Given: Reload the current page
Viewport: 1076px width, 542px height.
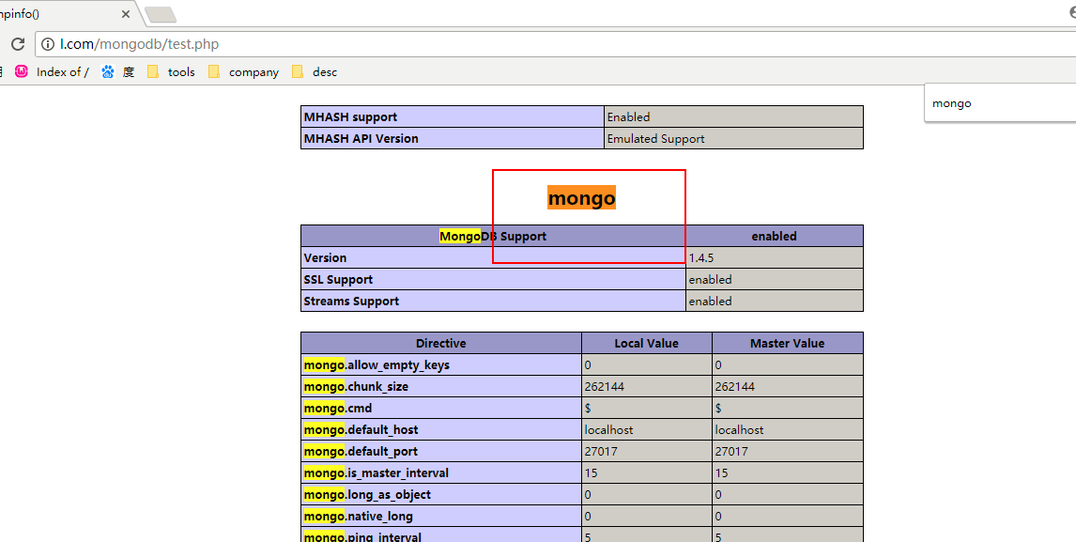Looking at the screenshot, I should 18,44.
